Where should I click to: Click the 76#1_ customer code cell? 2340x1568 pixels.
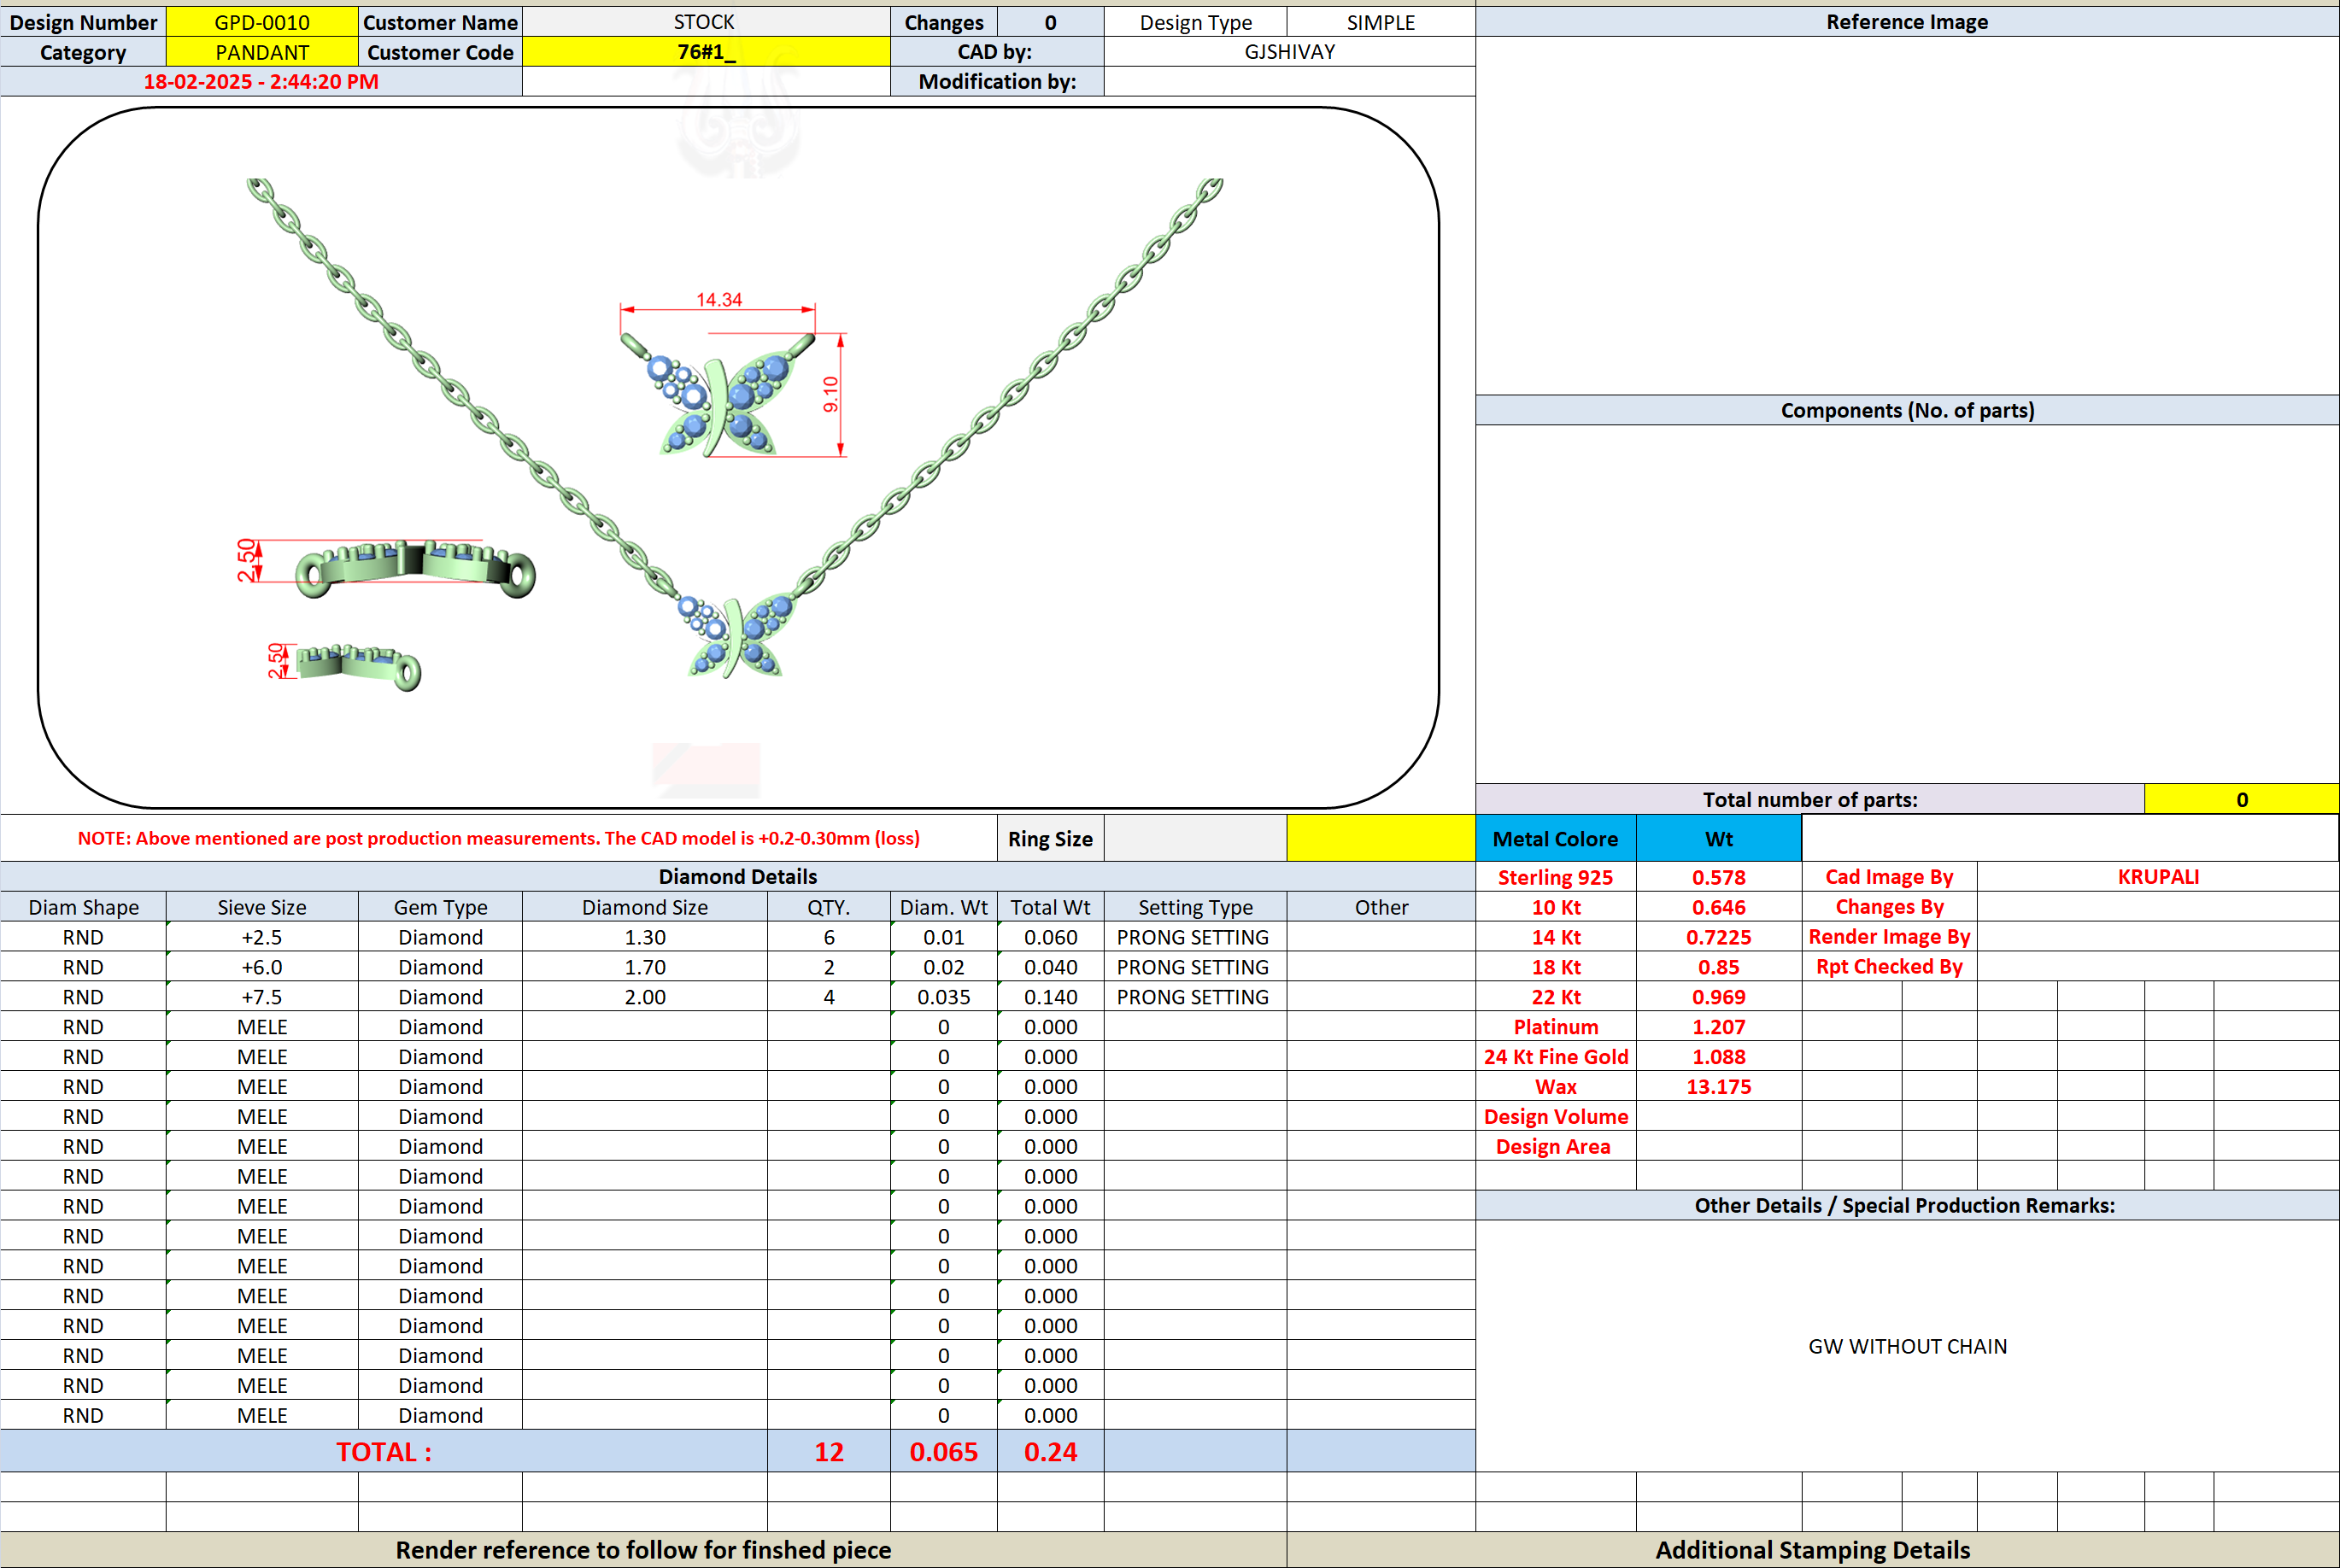point(706,52)
